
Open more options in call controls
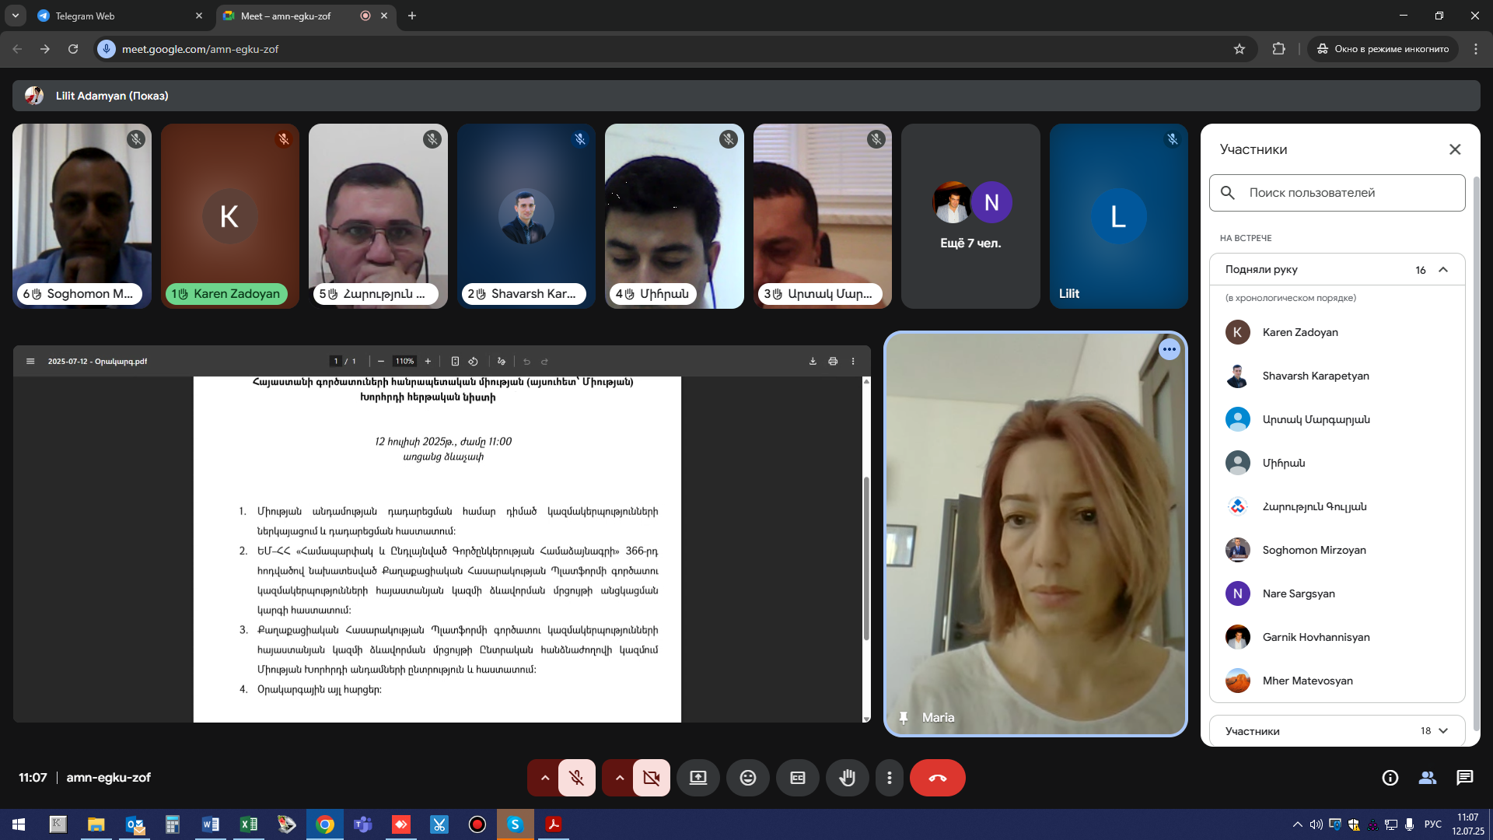[890, 778]
